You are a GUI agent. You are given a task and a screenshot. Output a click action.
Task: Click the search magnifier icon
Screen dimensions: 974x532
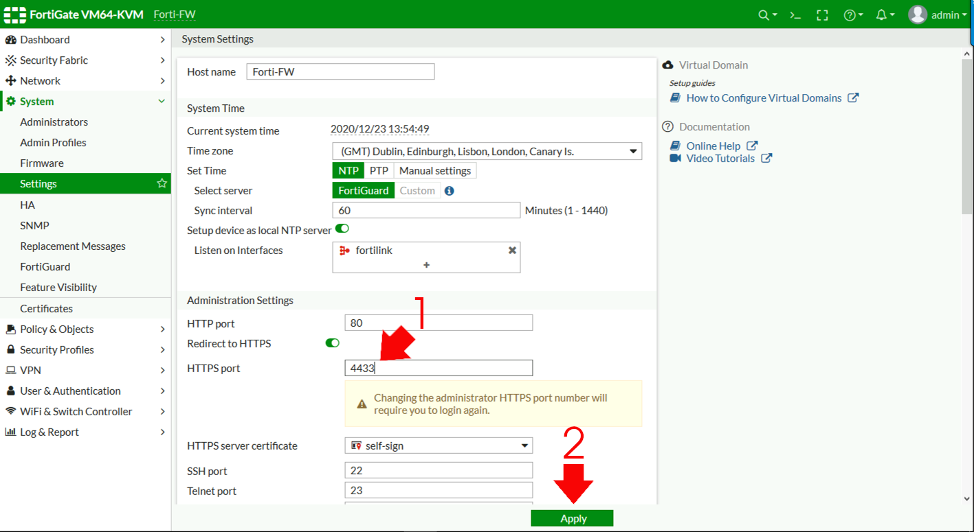click(x=763, y=14)
